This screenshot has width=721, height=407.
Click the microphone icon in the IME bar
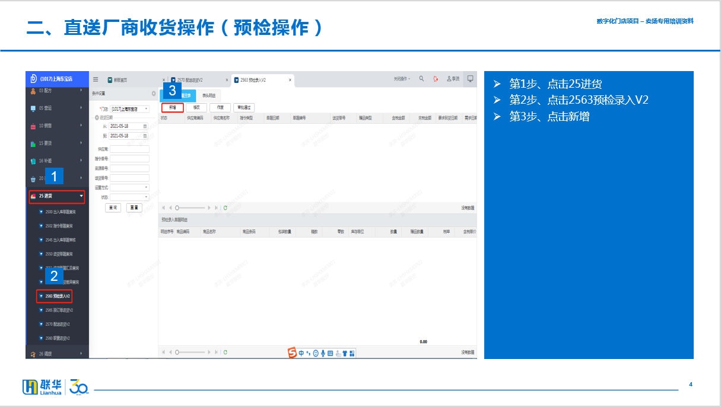[x=323, y=353]
